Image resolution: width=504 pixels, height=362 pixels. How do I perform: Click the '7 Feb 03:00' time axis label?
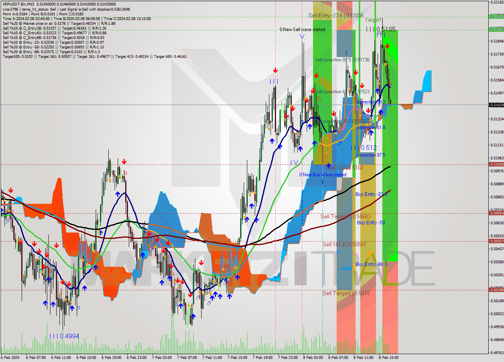[161, 358]
